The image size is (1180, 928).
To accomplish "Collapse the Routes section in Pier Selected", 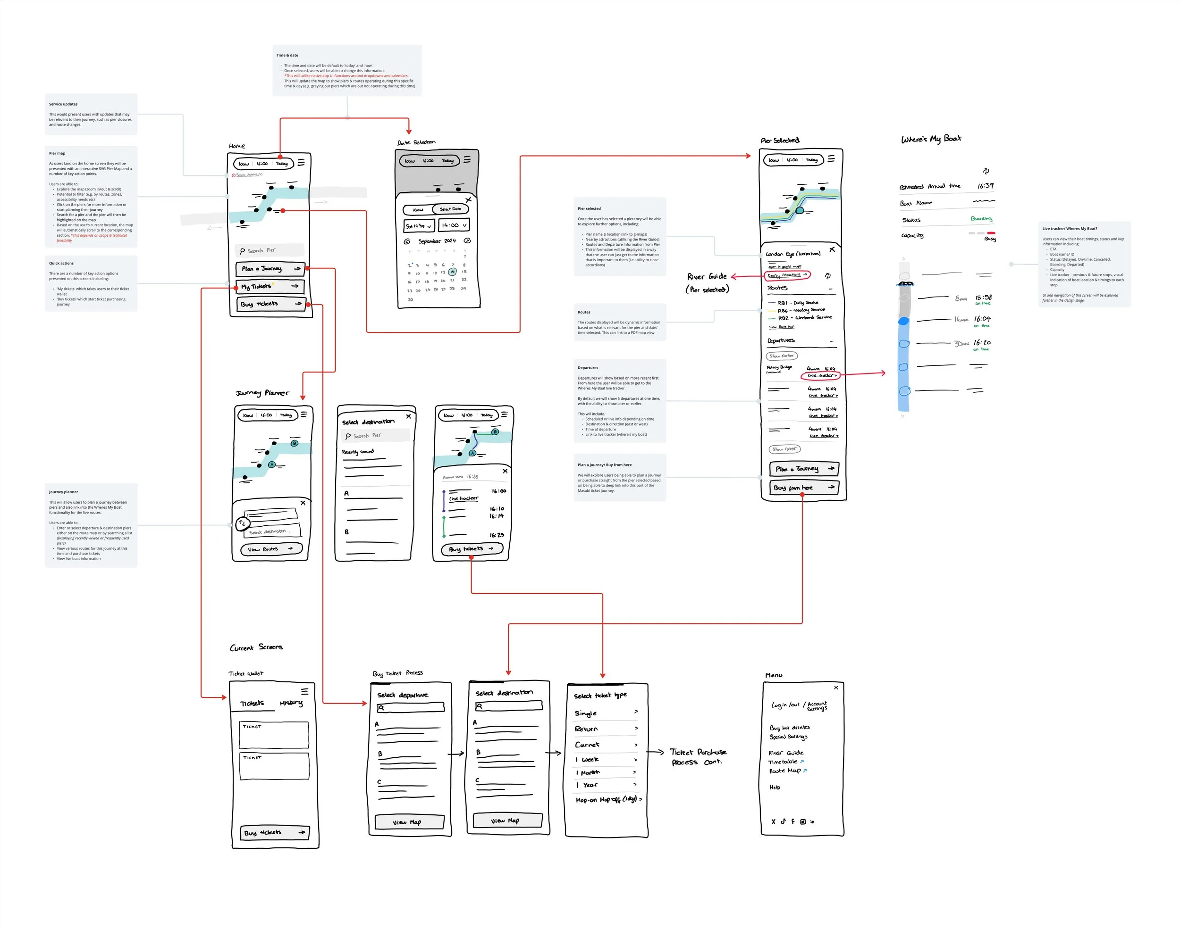I will [830, 289].
